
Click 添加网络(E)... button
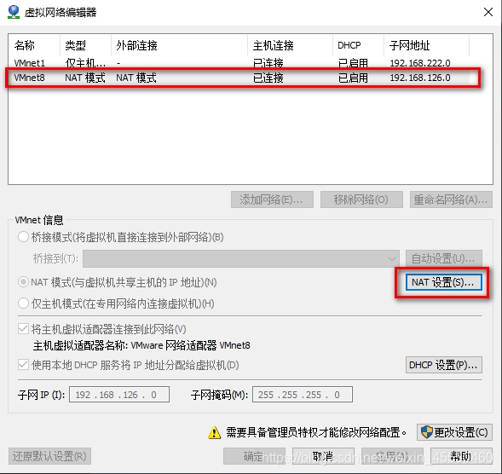(272, 199)
